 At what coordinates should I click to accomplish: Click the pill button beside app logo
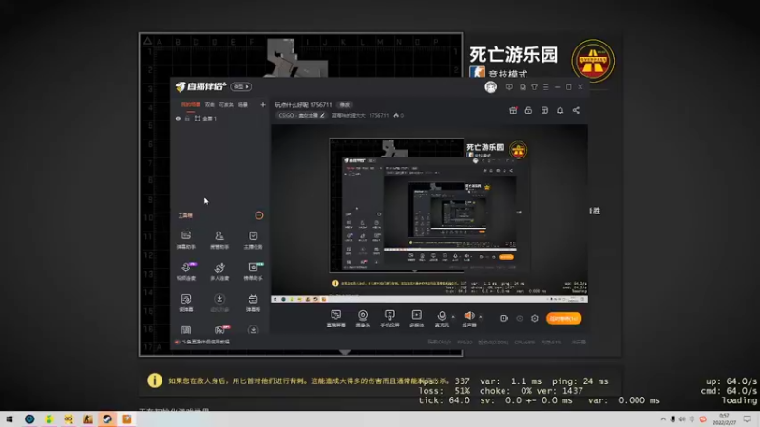coord(241,86)
